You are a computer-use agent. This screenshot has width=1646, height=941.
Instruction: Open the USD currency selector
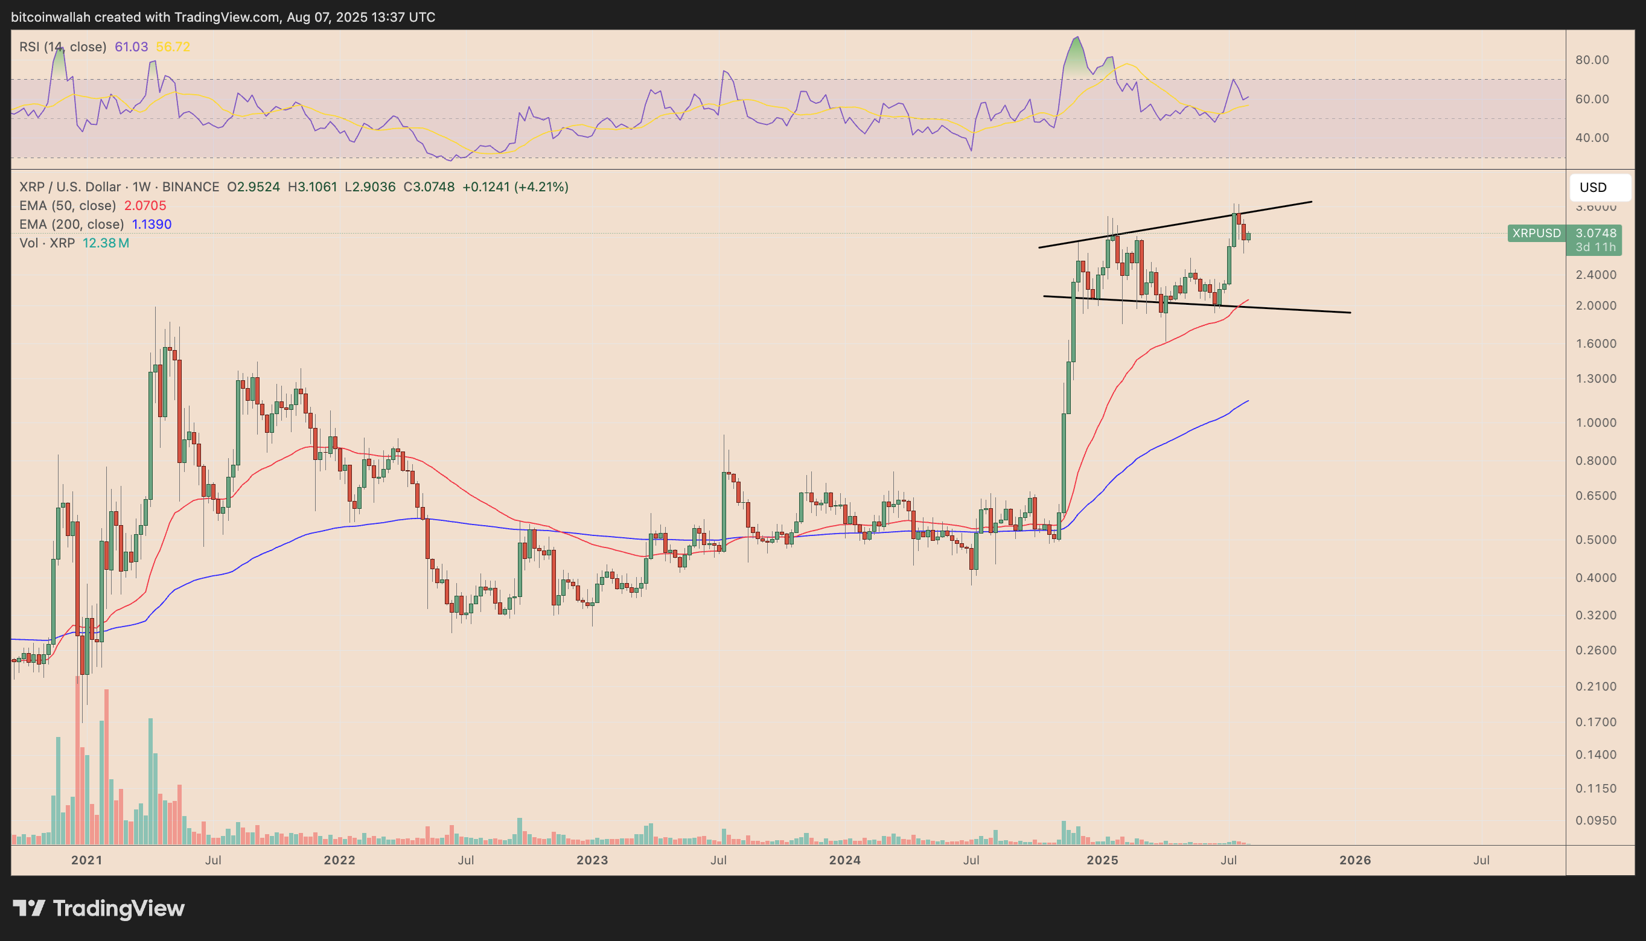[1600, 188]
